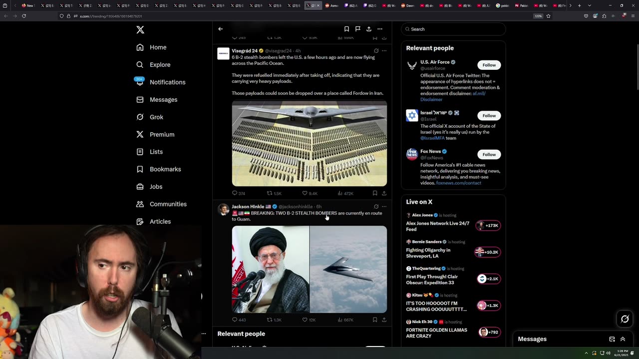Click the flag report icon in header
Image resolution: width=639 pixels, height=359 pixels.
click(x=358, y=29)
